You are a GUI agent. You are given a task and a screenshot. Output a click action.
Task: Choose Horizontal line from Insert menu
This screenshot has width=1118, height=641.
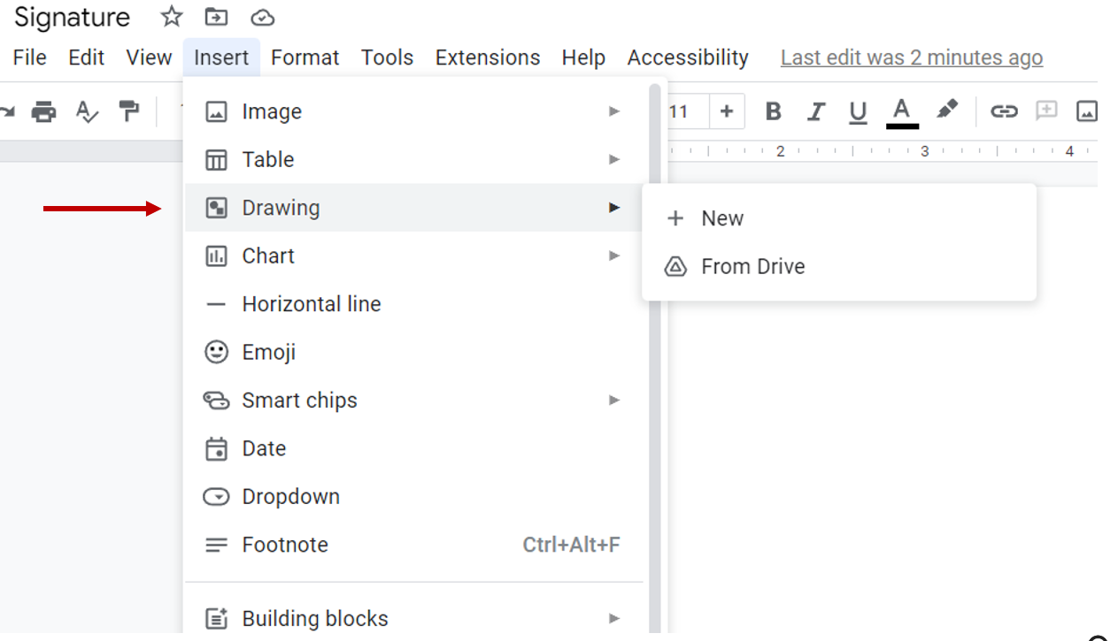point(311,304)
